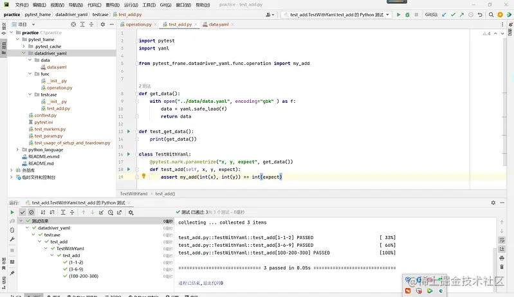
Task: Close the test_add.py editor tab
Action: 196,24
